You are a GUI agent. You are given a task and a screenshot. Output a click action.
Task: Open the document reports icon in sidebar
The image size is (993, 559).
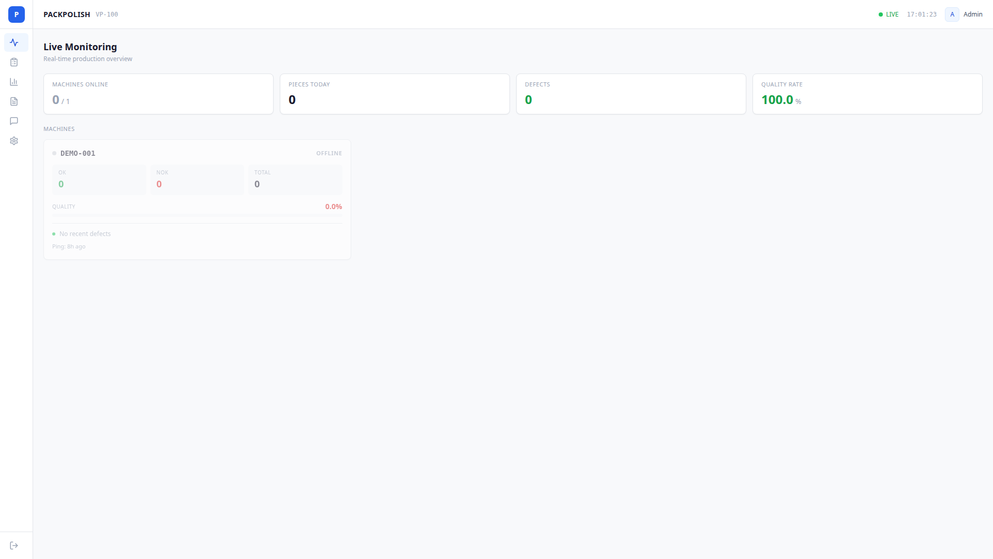click(x=14, y=101)
